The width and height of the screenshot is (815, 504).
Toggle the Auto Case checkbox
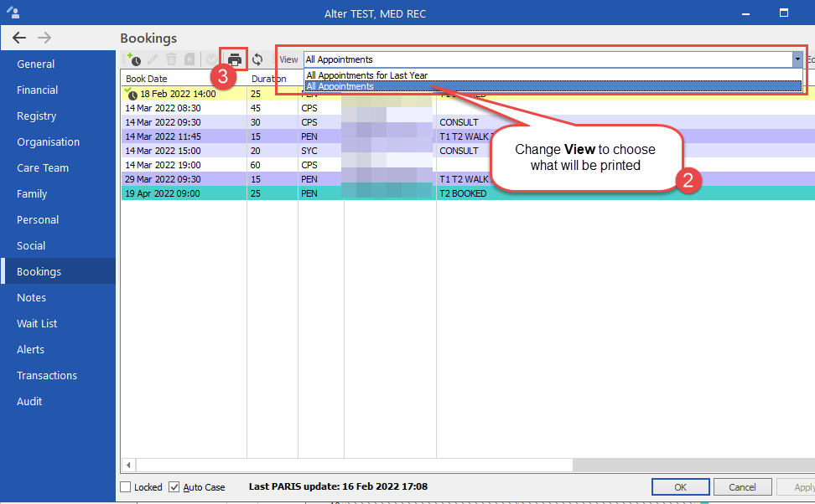pos(174,487)
